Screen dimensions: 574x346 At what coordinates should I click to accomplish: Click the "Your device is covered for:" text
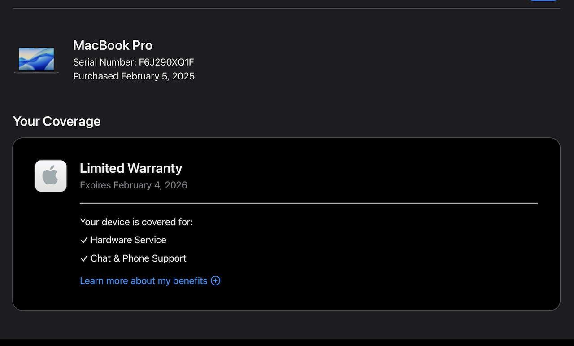coord(136,222)
